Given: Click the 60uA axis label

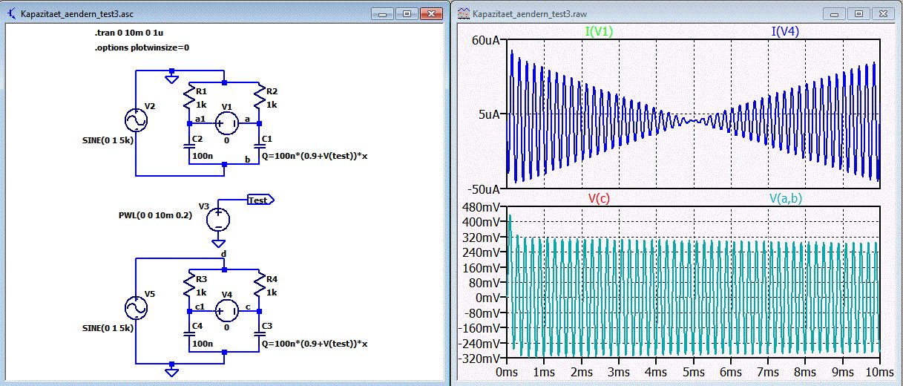Looking at the screenshot, I should 485,40.
